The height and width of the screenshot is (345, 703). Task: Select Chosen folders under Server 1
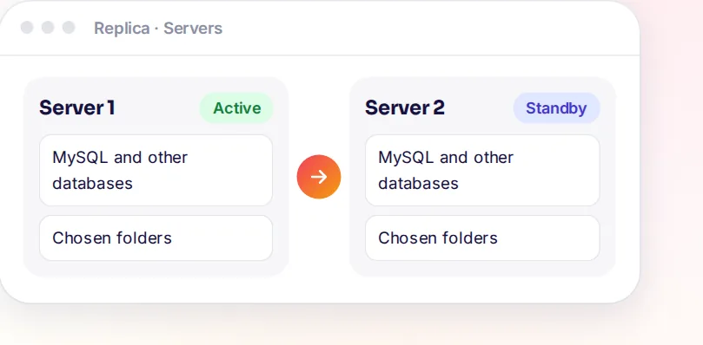click(156, 238)
